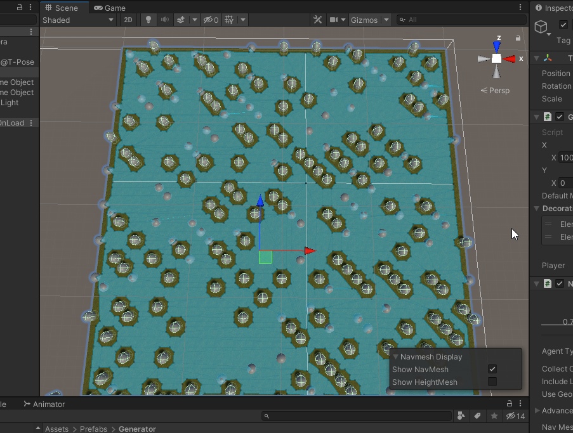Check Show HeightMesh checkbox
Viewport: 573px width, 433px height.
[492, 382]
